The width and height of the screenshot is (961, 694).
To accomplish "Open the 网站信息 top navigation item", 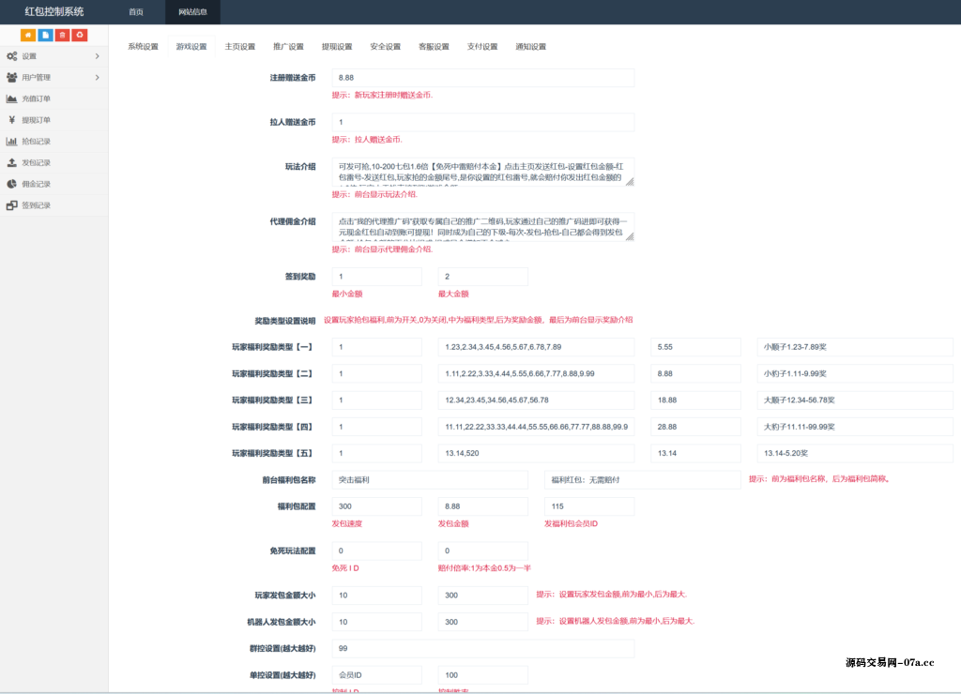I will (x=192, y=11).
